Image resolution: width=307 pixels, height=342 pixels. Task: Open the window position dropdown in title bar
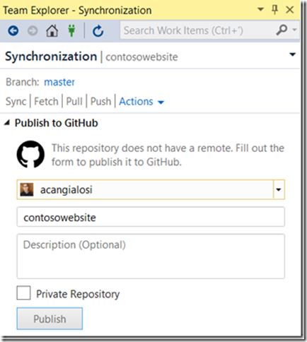tap(260, 10)
